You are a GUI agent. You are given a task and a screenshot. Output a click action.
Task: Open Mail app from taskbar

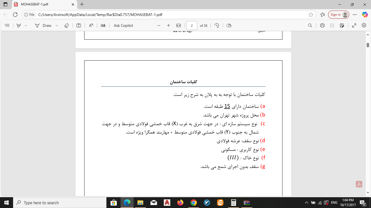click(153, 203)
